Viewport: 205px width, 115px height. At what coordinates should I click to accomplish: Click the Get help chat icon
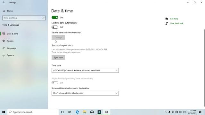point(167,19)
